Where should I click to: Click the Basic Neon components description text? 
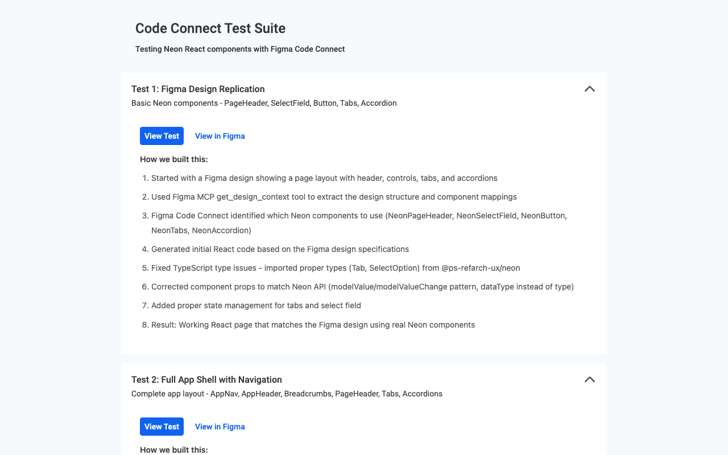click(x=263, y=103)
